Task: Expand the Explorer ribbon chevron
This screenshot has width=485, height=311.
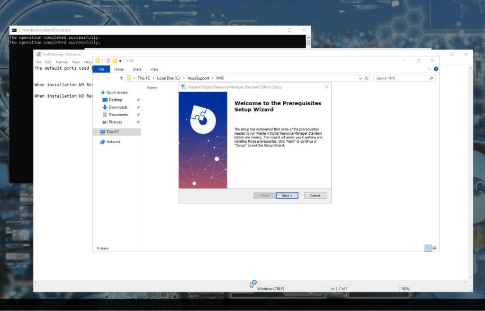Action: click(x=429, y=69)
